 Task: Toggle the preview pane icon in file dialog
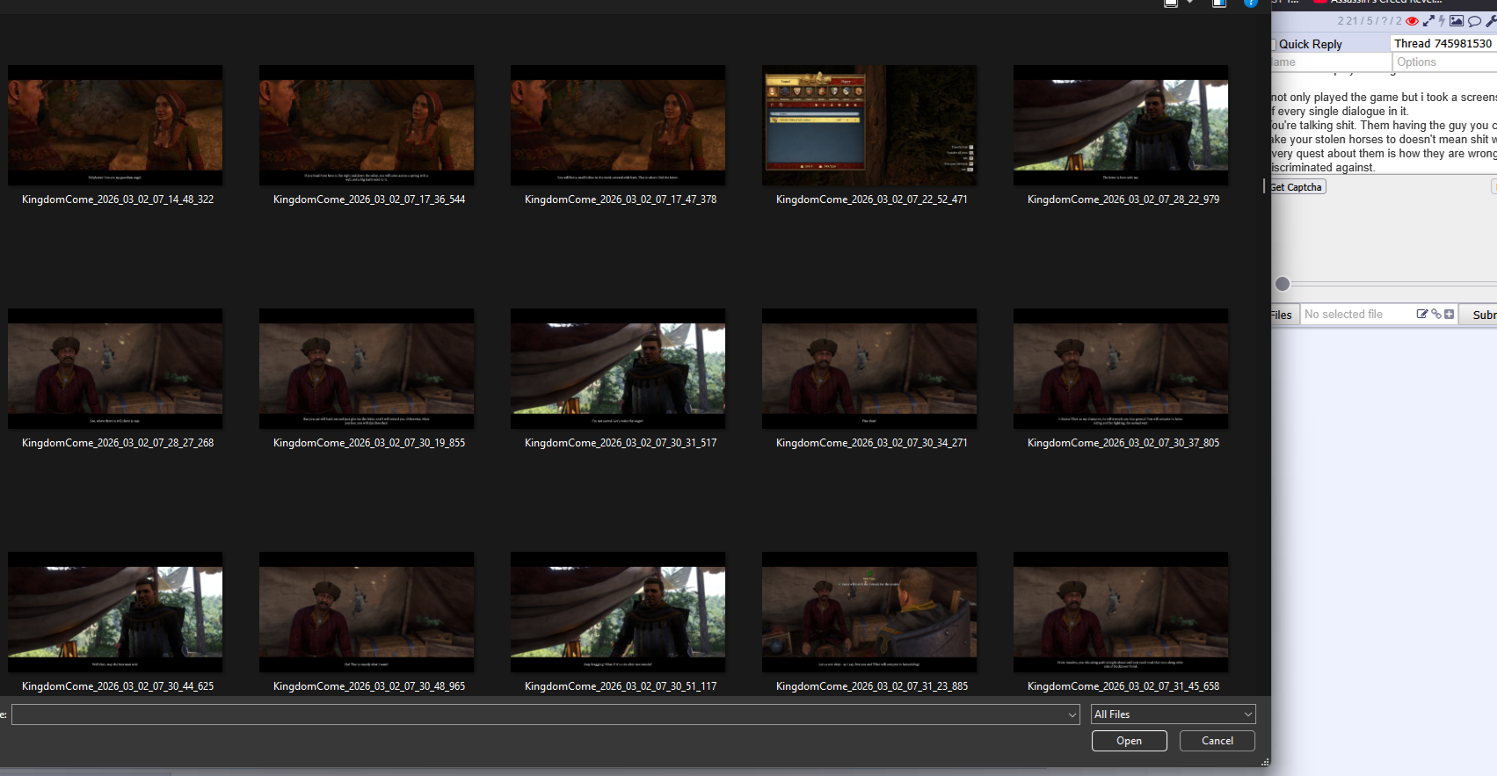1219,3
